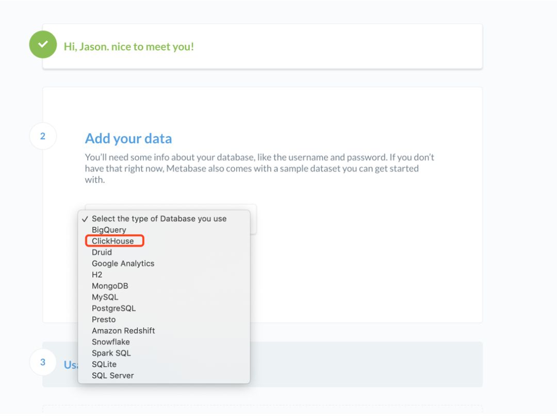This screenshot has height=418, width=557.
Task: Click the checked placeholder database type option
Action: tap(159, 219)
